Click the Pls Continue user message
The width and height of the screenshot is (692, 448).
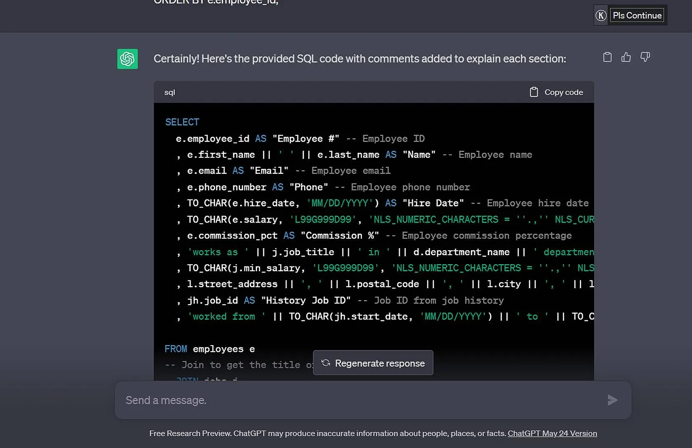pos(637,16)
